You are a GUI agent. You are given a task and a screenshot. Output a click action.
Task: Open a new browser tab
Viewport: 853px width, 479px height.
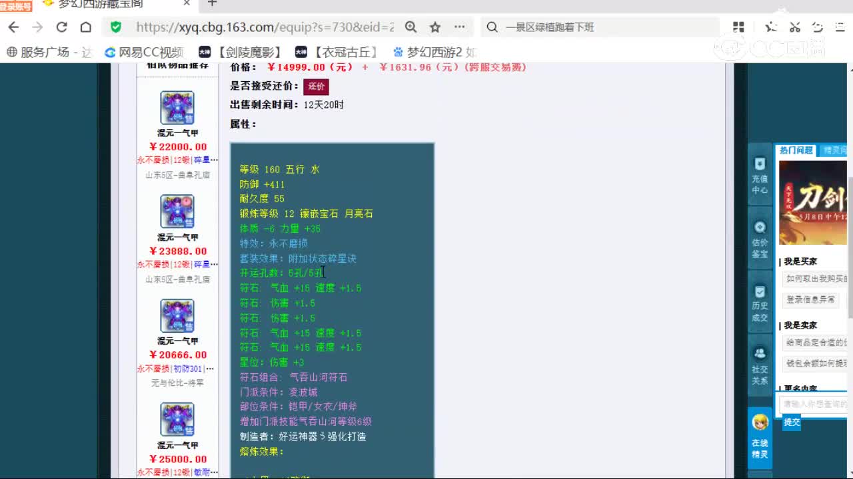[212, 4]
